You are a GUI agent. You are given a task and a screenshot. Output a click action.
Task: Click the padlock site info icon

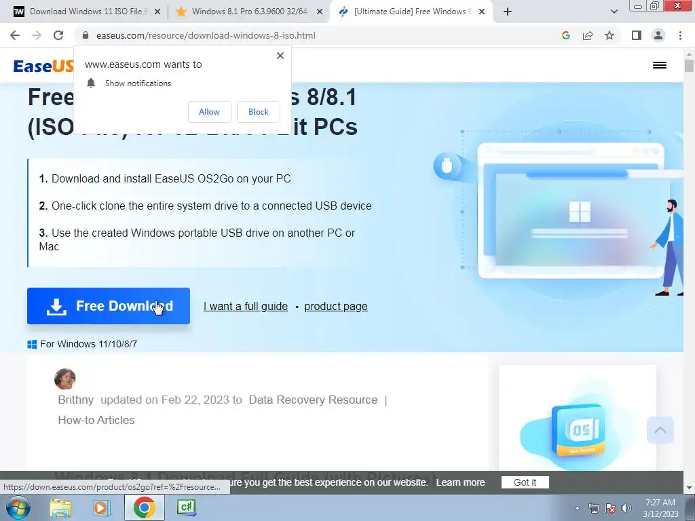(86, 35)
